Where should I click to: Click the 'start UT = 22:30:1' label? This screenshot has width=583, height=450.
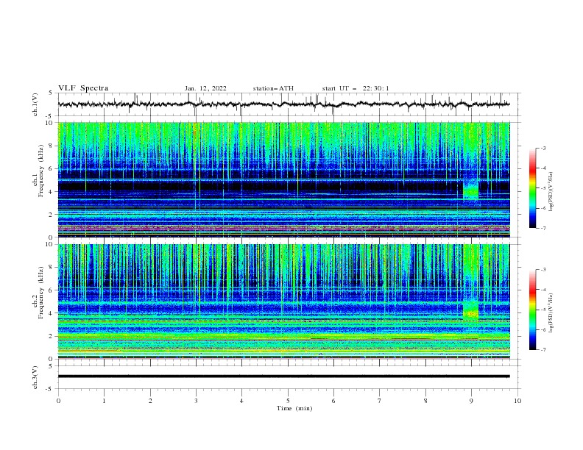click(356, 88)
